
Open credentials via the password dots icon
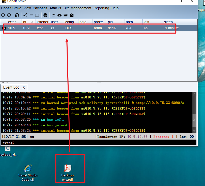53,15
